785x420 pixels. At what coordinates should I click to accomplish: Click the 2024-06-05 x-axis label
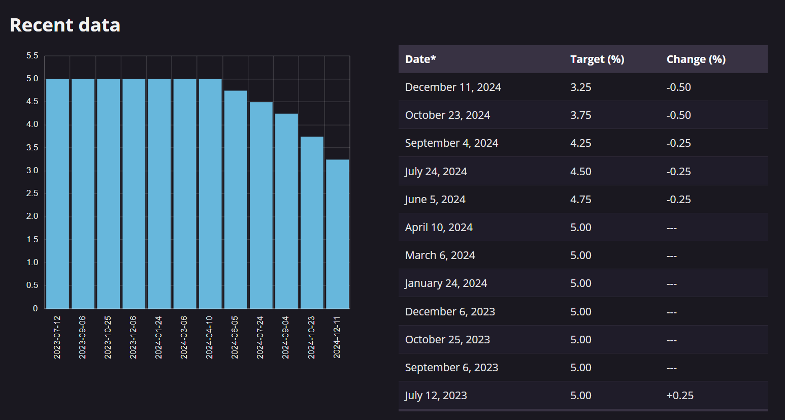tap(235, 337)
